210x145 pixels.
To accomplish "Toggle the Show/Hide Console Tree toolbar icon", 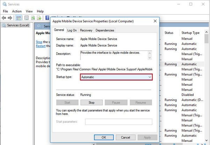I will (x=19, y=18).
